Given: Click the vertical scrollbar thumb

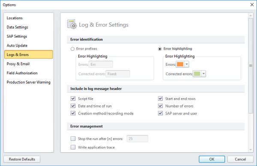Looking at the screenshot, I should (x=251, y=66).
